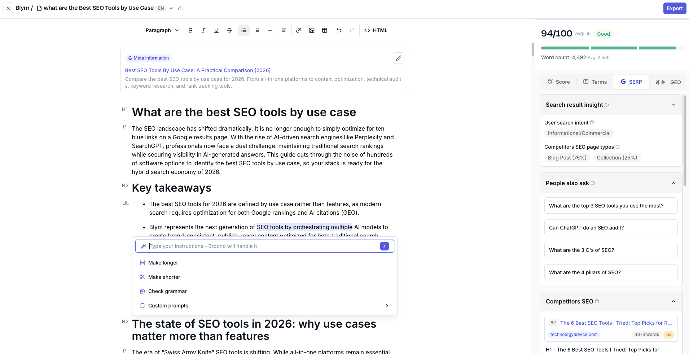Switch to HTML view
This screenshot has width=689, height=354.
[376, 30]
